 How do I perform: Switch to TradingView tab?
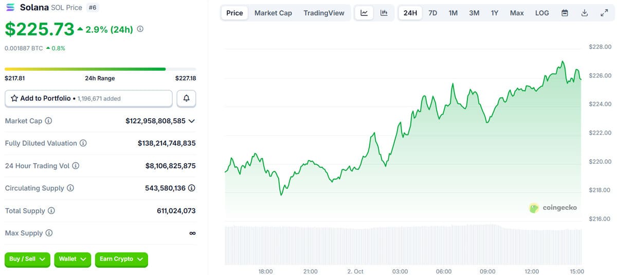[324, 13]
